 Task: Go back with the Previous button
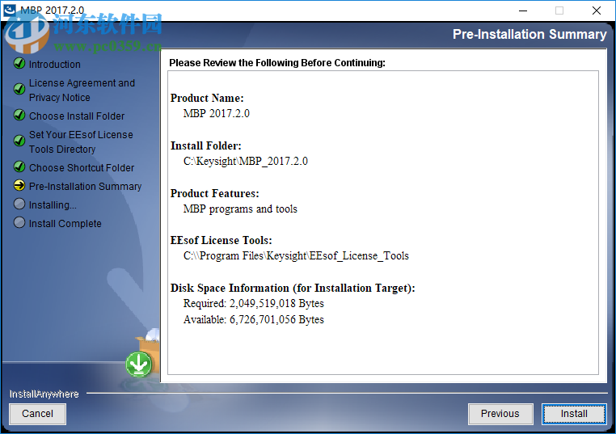click(500, 414)
